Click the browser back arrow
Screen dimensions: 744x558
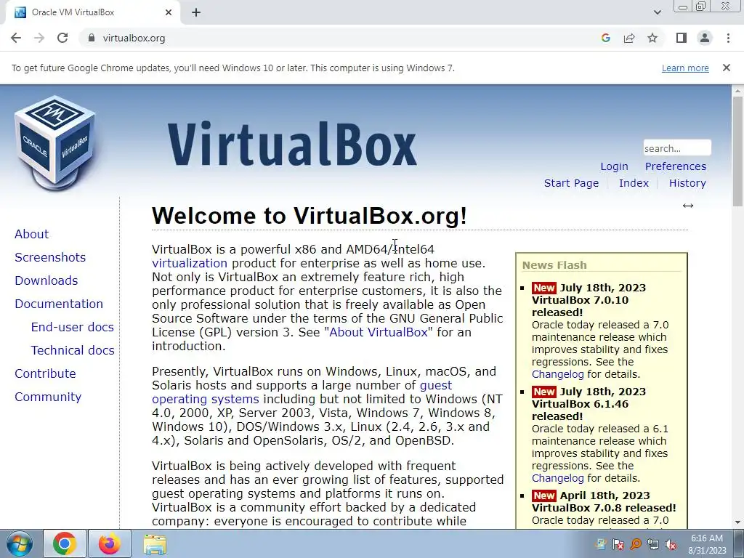click(x=16, y=38)
